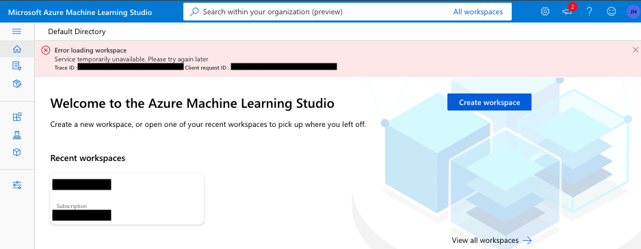Click the Client request ID label
The width and height of the screenshot is (641, 249).
pyautogui.click(x=207, y=68)
